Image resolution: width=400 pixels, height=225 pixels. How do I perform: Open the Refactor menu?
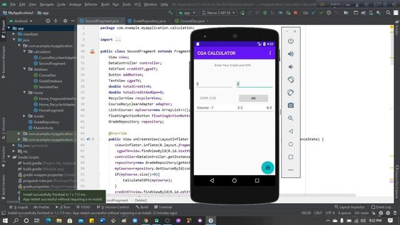point(91,4)
